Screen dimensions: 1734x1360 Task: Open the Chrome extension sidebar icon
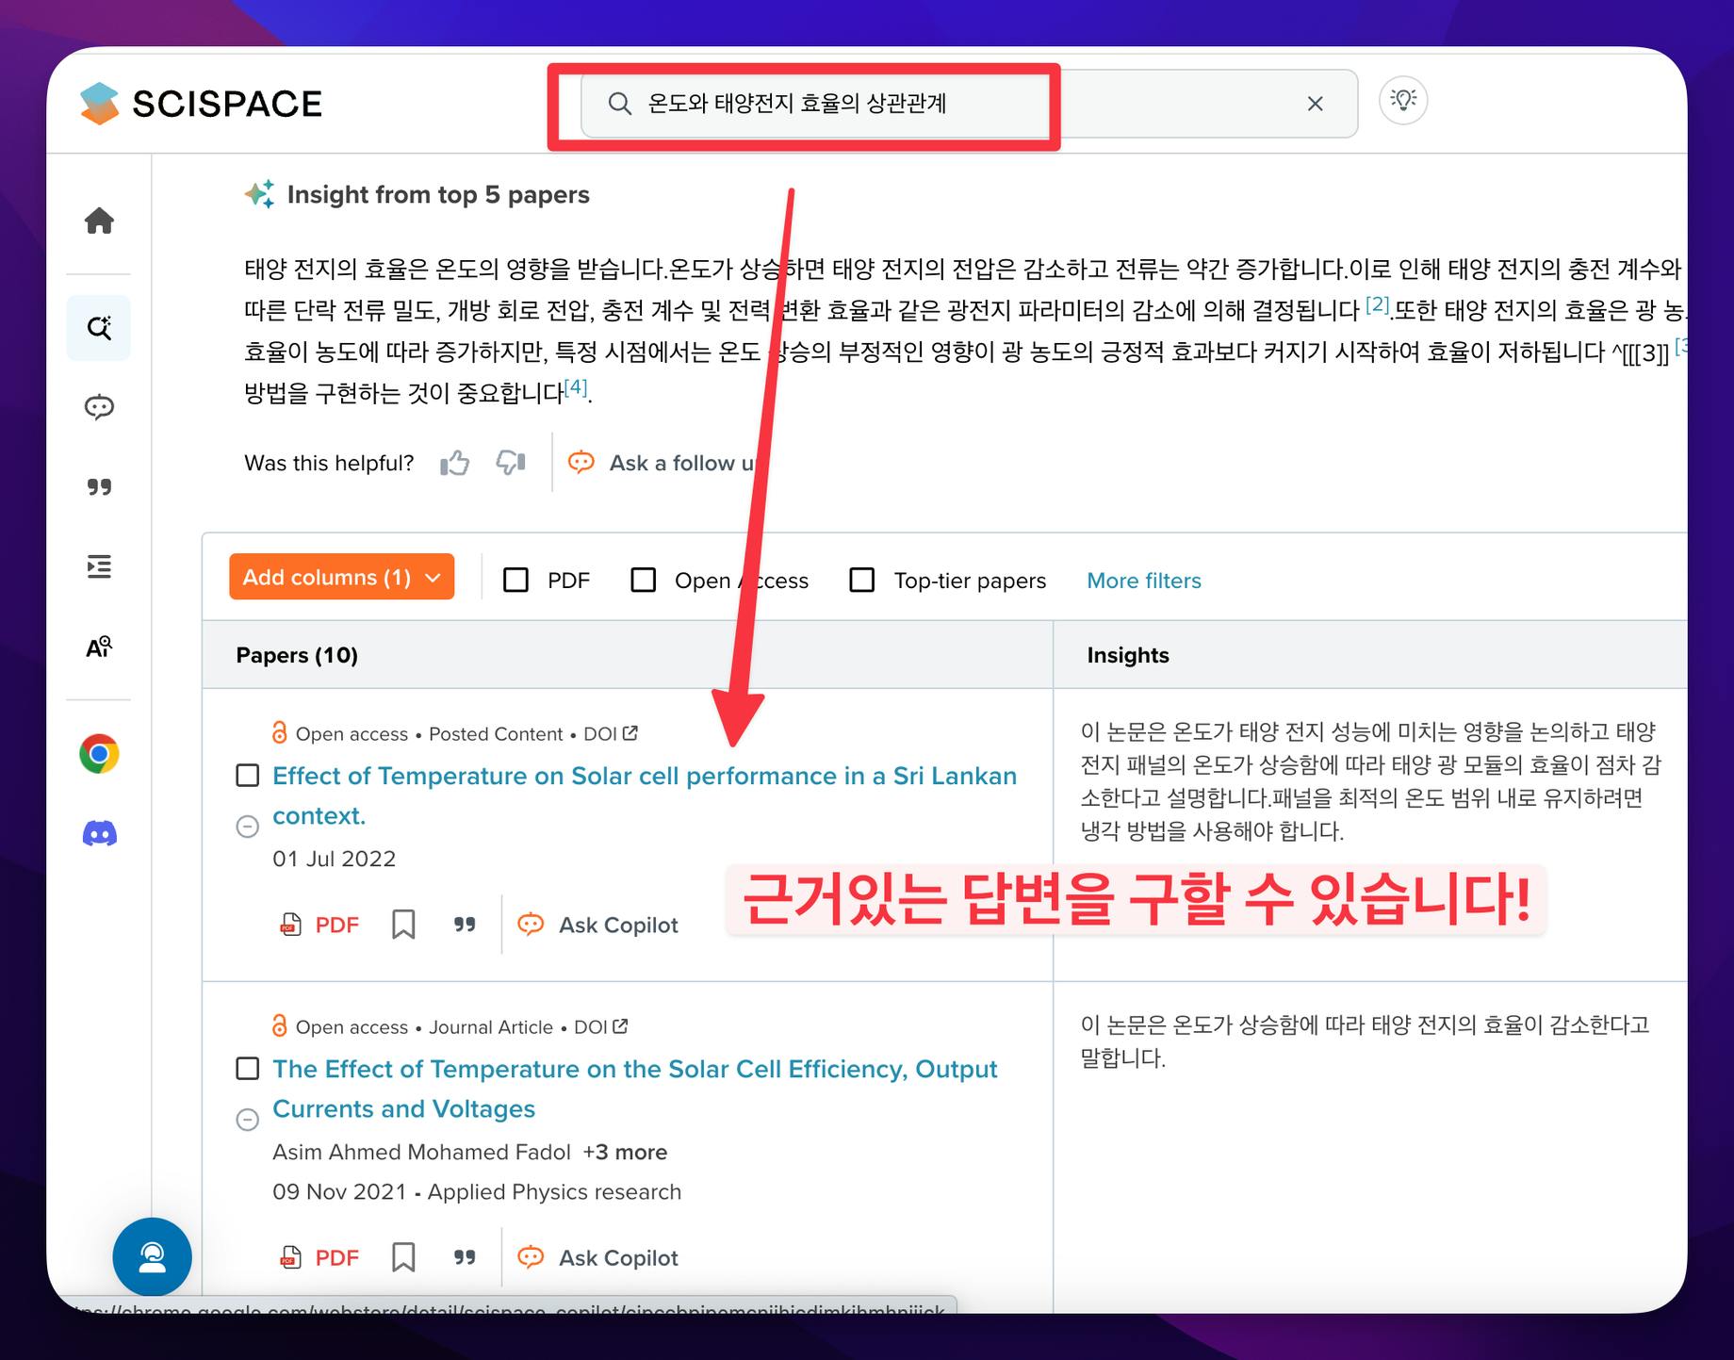point(99,754)
